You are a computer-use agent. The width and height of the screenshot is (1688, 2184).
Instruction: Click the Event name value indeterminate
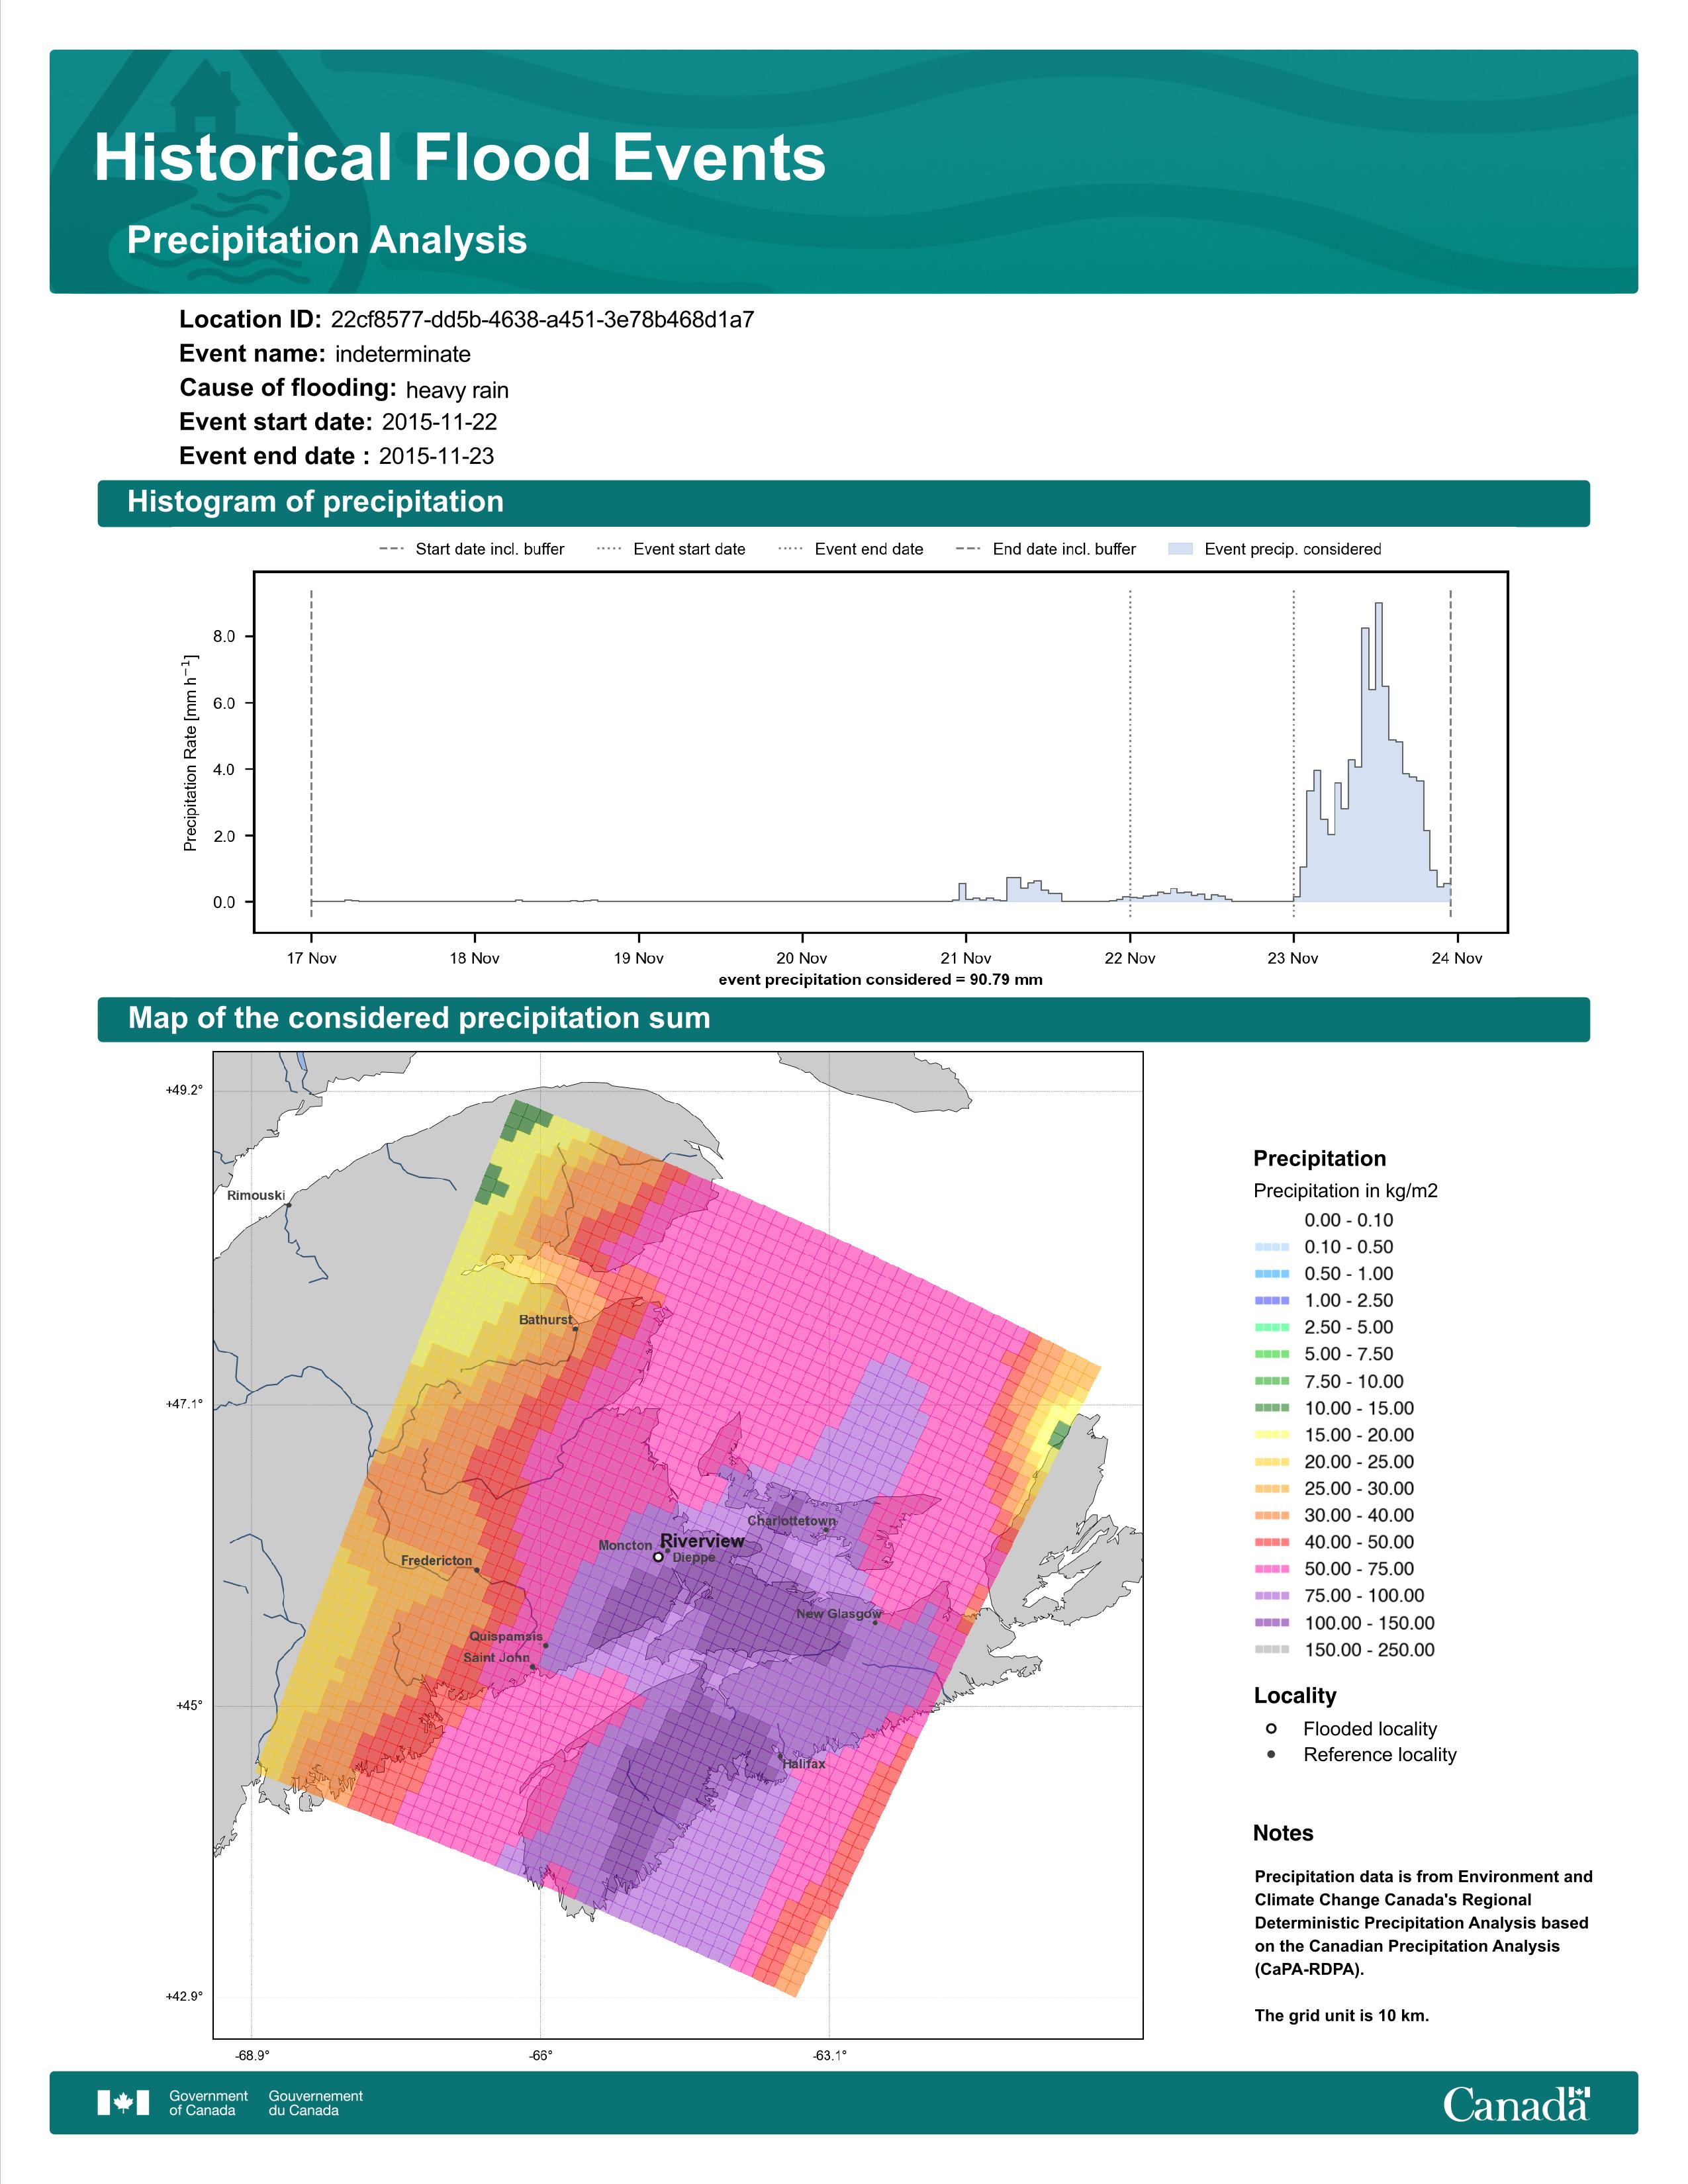point(403,354)
